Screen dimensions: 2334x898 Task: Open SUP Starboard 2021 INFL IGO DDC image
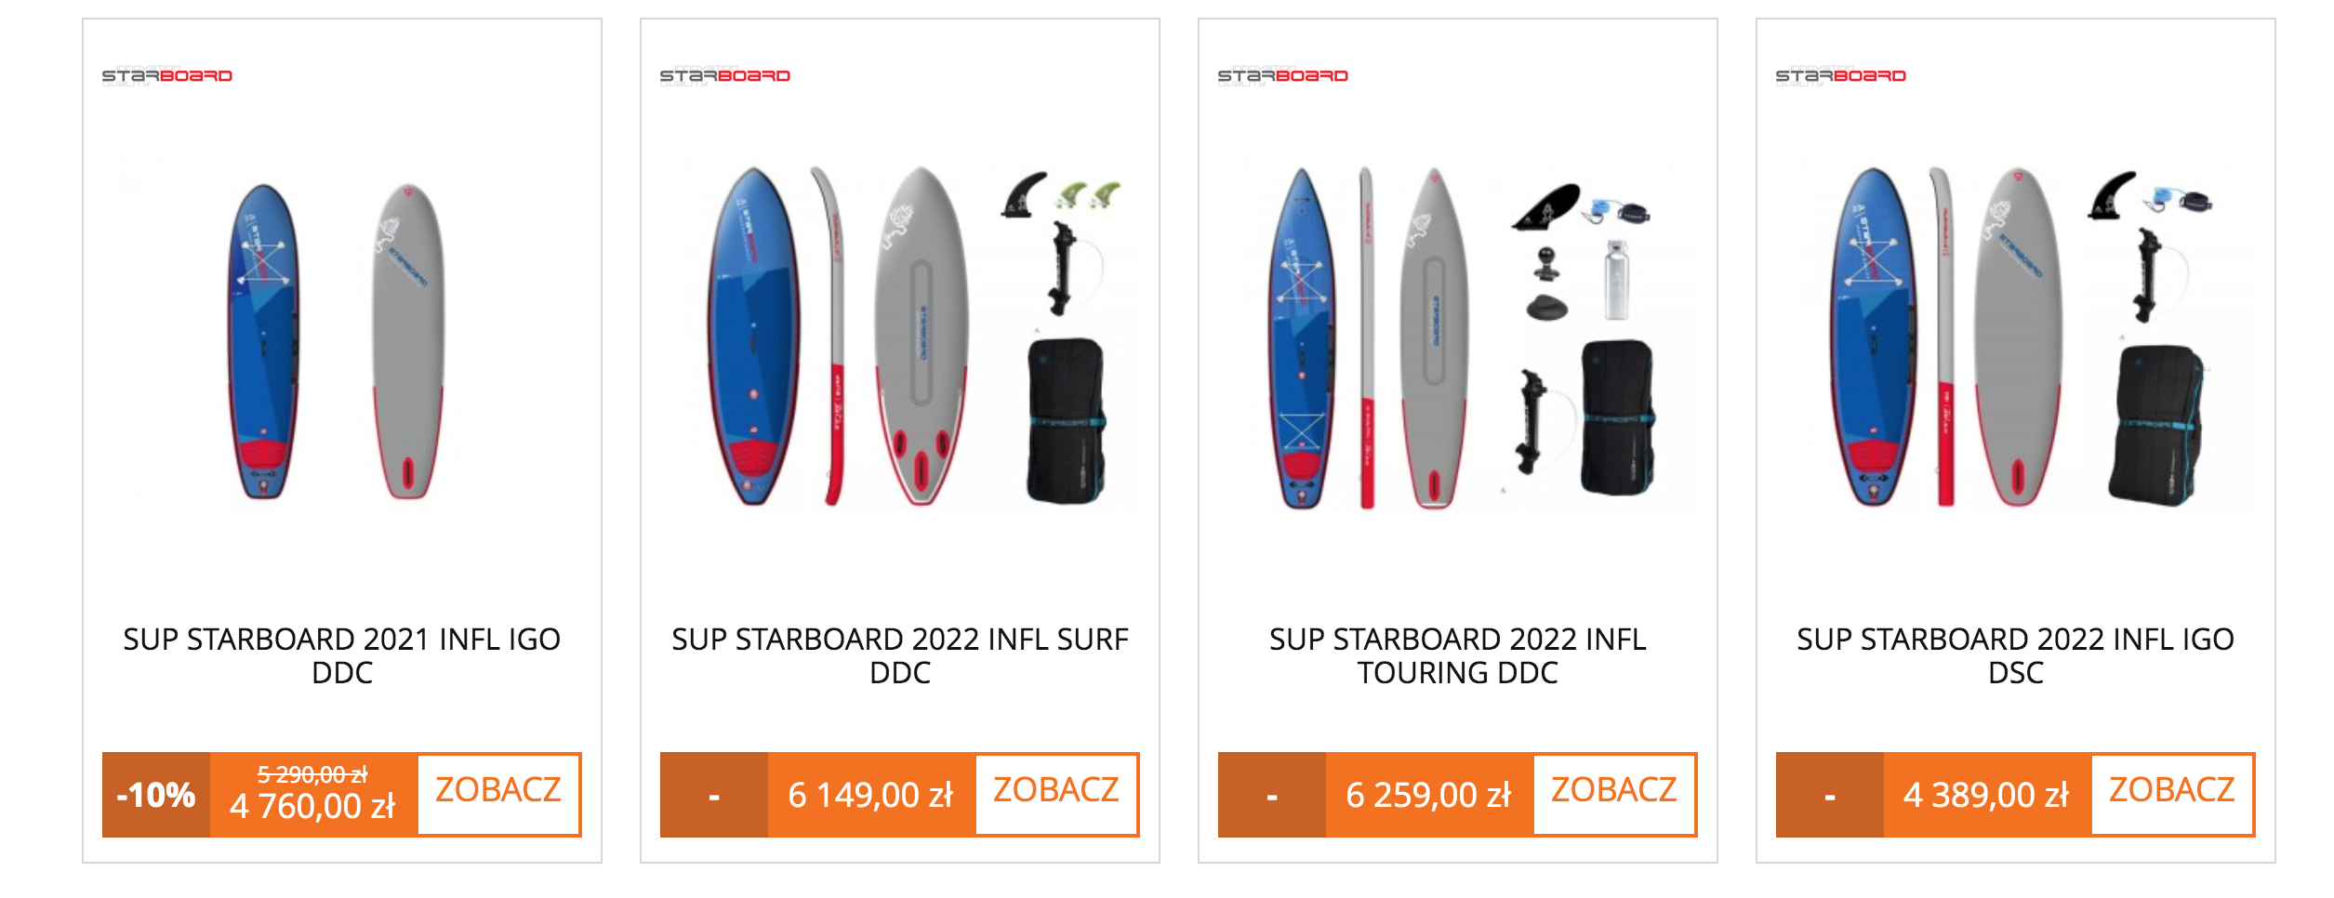[342, 337]
